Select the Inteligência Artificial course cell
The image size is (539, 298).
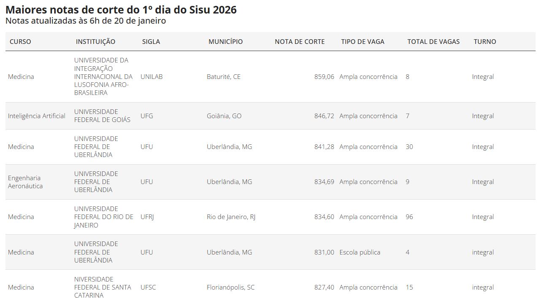pos(37,116)
